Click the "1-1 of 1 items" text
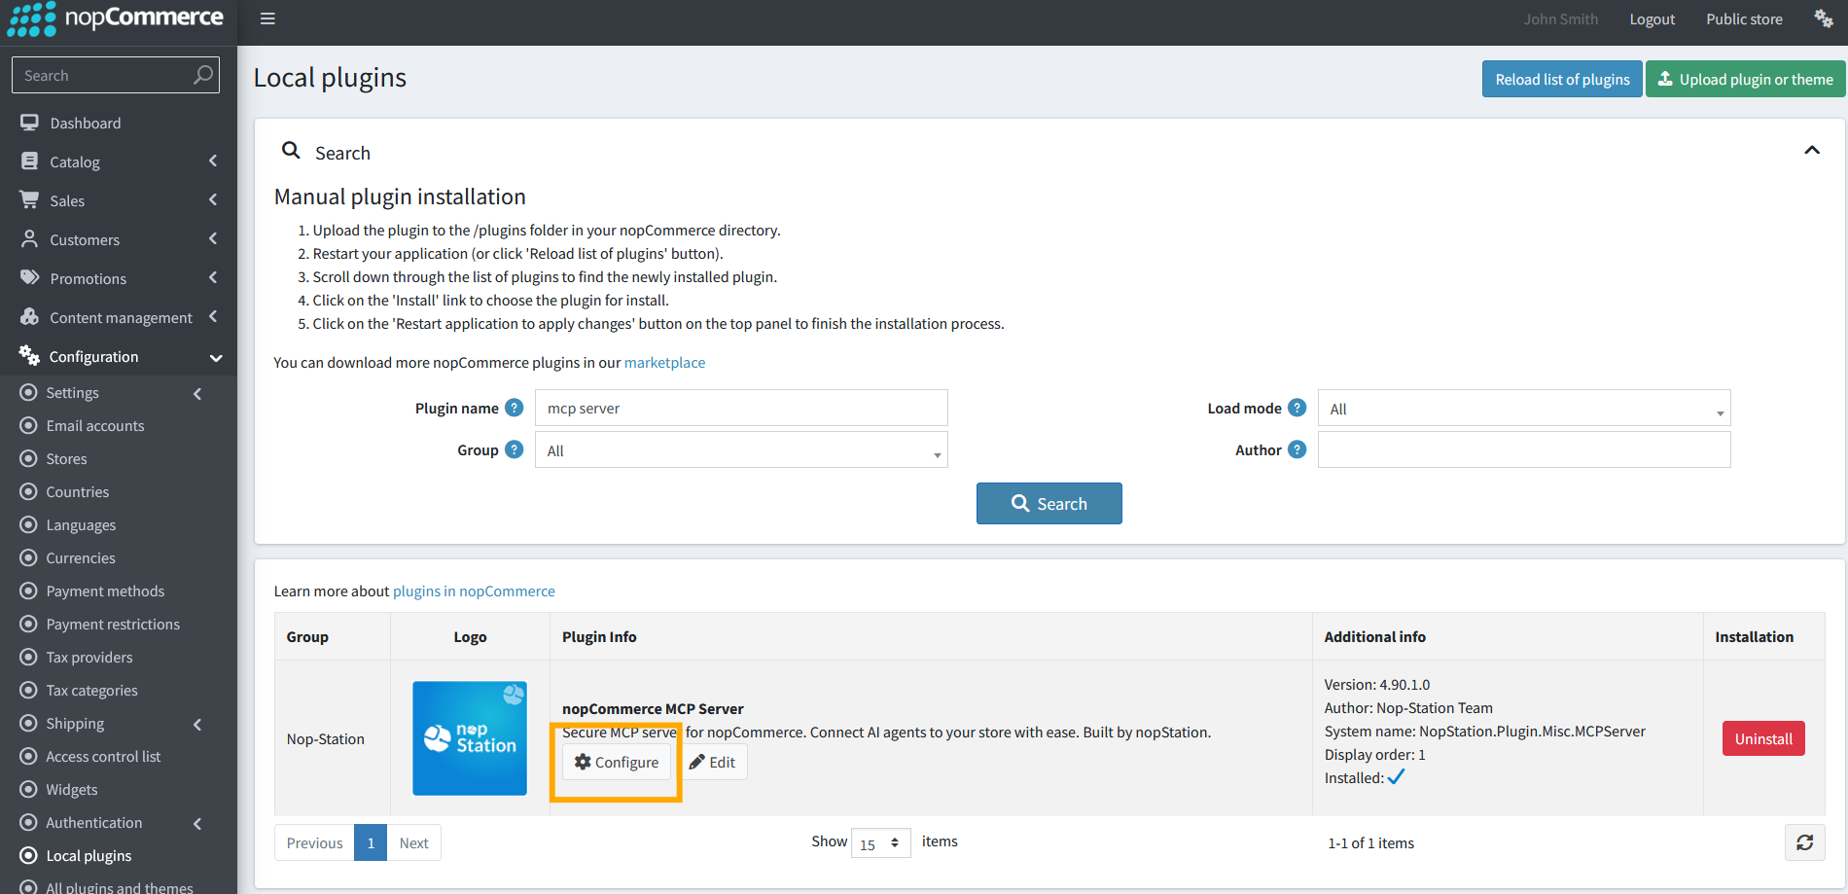The image size is (1848, 894). point(1370,842)
